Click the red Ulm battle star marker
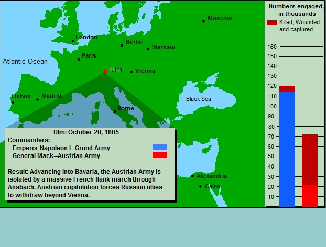326x247 pixels. point(105,71)
